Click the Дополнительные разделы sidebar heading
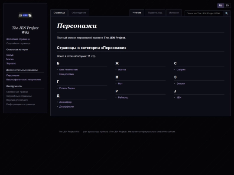This screenshot has height=175, width=234. point(22,70)
